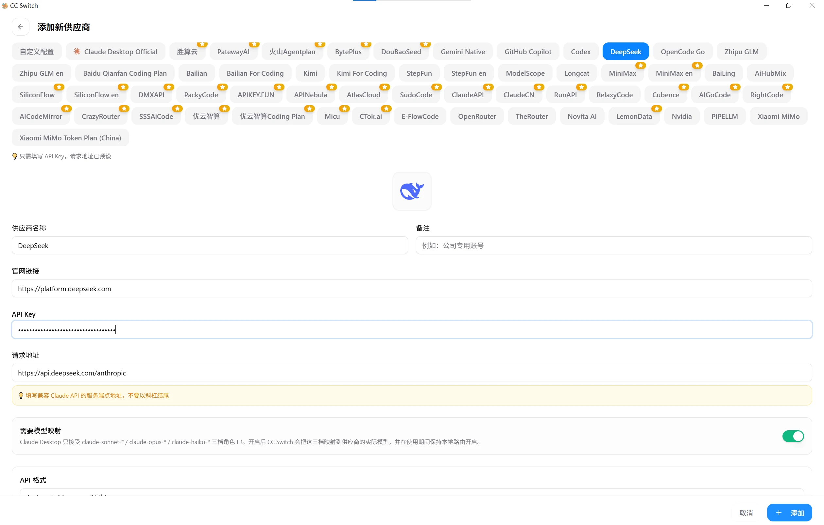Select the MiniMax en preset
Viewport: 824px width, 525px height.
(x=674, y=73)
